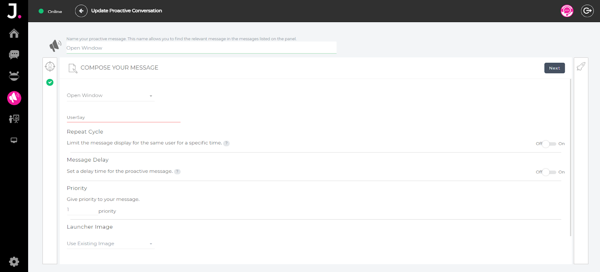Screen dimensions: 600x272
Task: Click the Repeat Cycle heading
Action: click(x=85, y=132)
